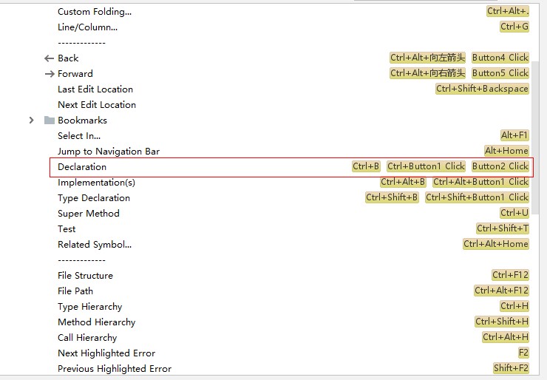547x380 pixels.
Task: Select the Implementation(s) action
Action: tap(96, 183)
